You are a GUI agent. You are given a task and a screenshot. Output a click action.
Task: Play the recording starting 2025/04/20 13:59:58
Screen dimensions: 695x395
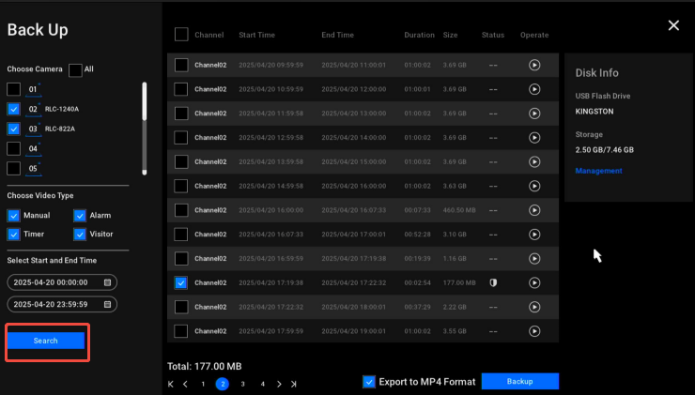534,162
